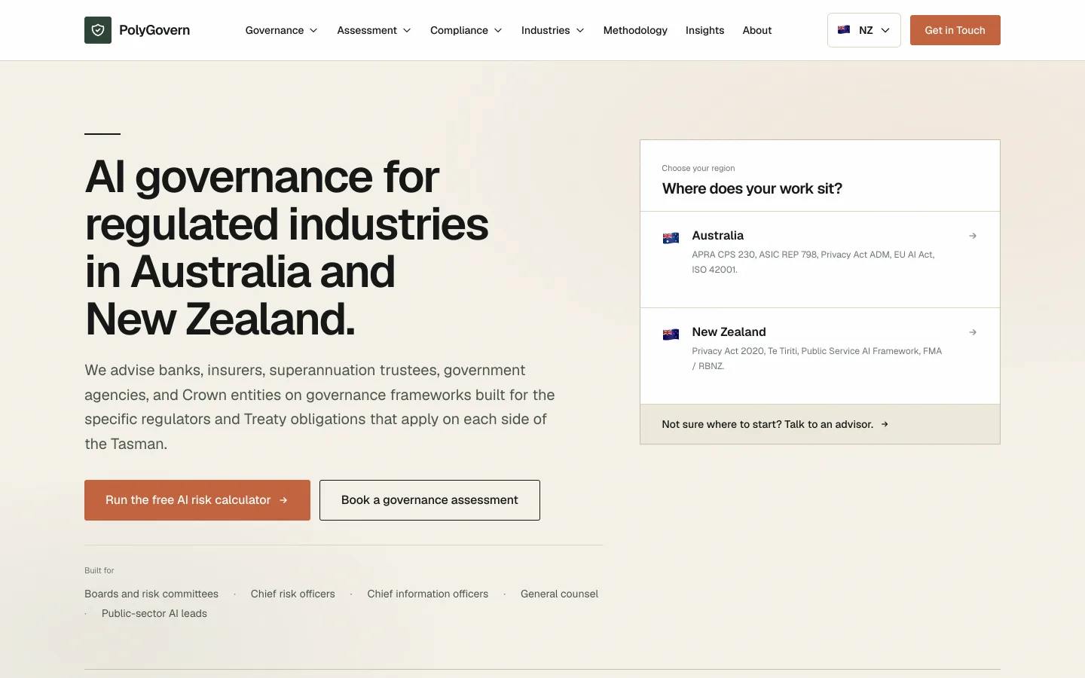
Task: Book a governance assessment
Action: point(429,500)
